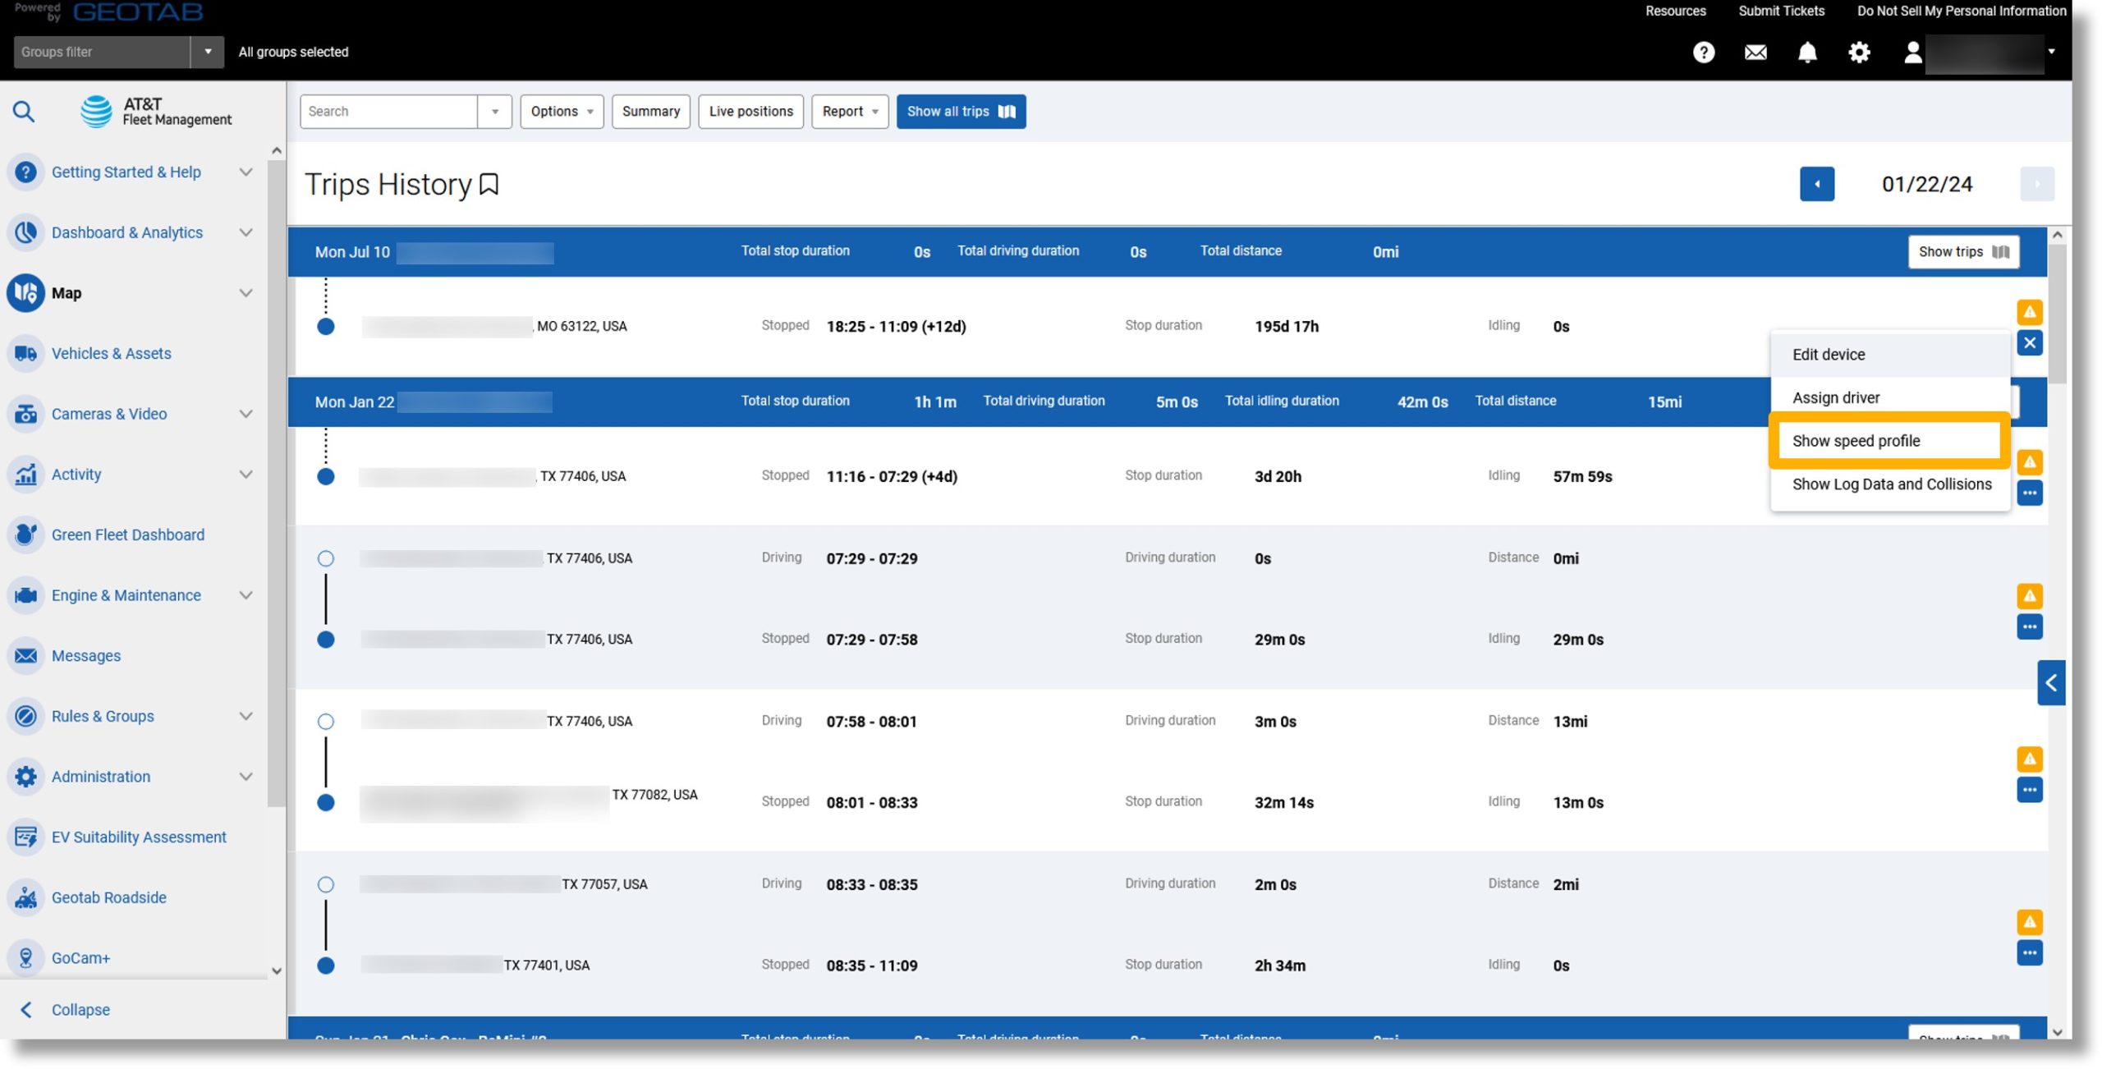This screenshot has width=2102, height=1069.
Task: Click the Rules & Groups icon
Action: pos(25,716)
